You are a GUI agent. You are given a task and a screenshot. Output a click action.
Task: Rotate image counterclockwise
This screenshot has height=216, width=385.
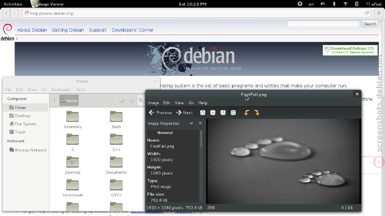point(247,113)
